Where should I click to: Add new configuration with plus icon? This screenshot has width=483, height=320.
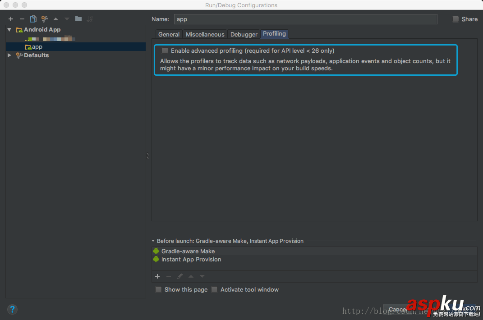click(x=11, y=19)
